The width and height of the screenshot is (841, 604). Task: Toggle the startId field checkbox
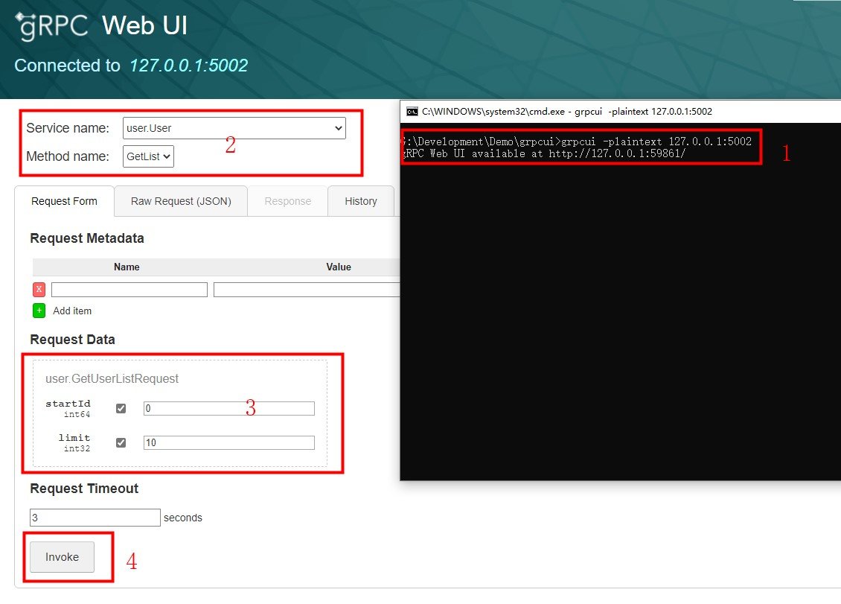[121, 409]
